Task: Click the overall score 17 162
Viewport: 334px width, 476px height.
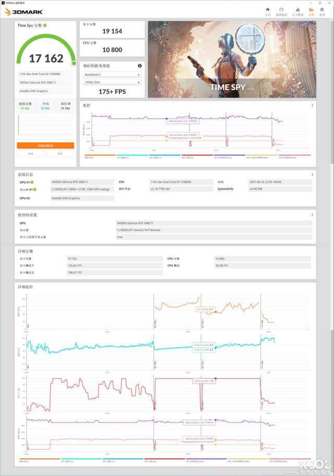Action: (46, 58)
